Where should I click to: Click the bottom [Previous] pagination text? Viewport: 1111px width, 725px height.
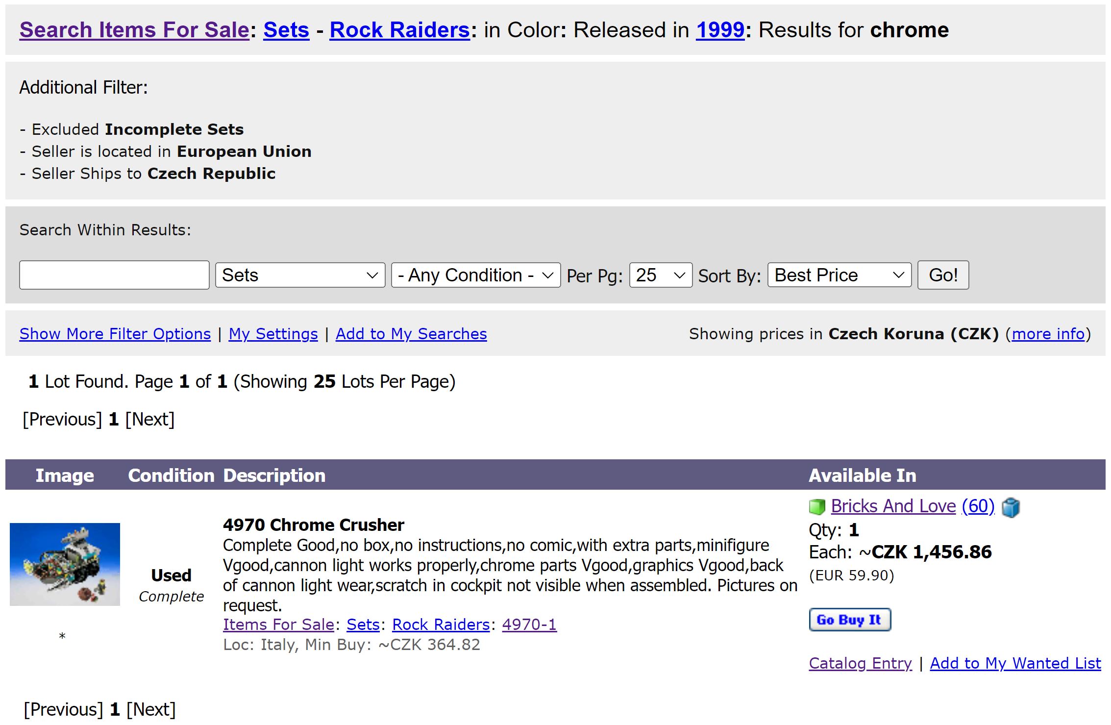(x=63, y=710)
